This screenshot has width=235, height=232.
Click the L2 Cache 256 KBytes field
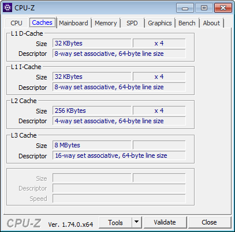click(x=92, y=111)
